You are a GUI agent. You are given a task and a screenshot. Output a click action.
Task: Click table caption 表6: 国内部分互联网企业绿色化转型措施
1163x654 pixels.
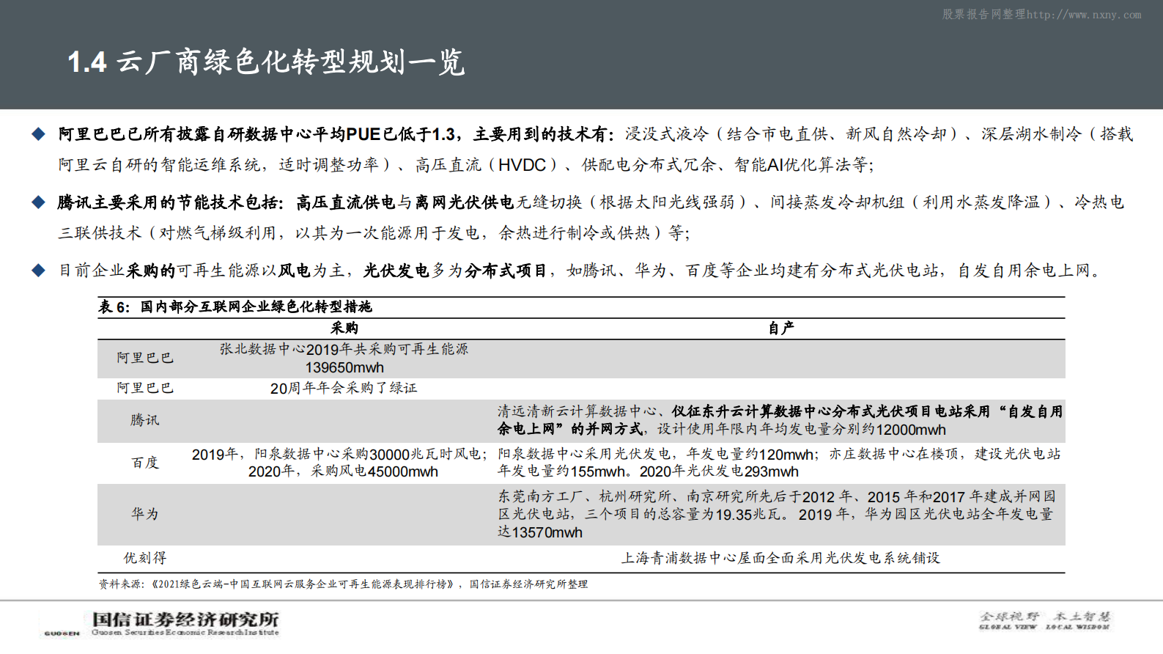[235, 306]
